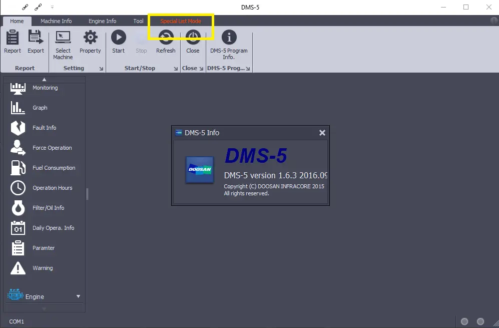Open the Property gear settings
Screen dimensions: 499x328
90,42
